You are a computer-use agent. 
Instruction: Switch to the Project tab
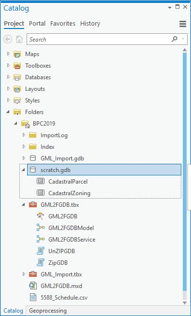click(14, 24)
